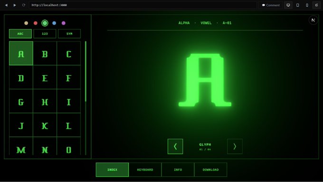Go forward using browser forward arrow
323x182 pixels.
point(15,5)
